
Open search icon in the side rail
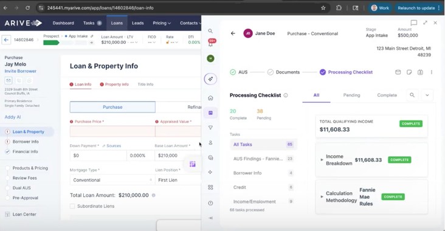[210, 31]
